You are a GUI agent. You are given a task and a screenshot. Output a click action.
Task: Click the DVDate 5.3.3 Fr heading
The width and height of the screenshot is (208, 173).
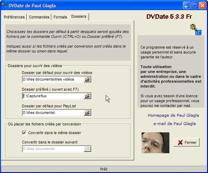(x=169, y=17)
